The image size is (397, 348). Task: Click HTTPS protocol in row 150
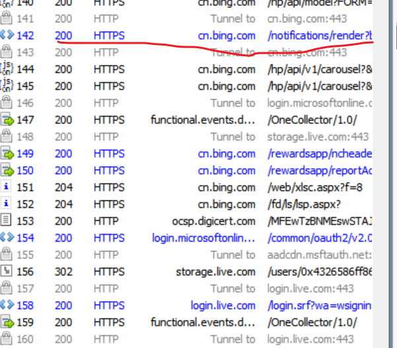(109, 171)
